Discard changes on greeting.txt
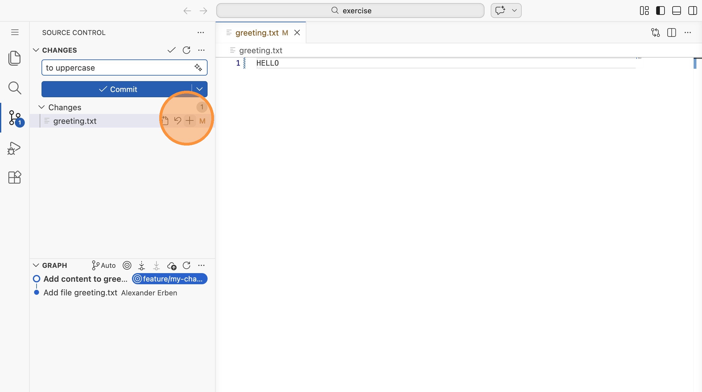Viewport: 702px width, 392px height. [177, 121]
